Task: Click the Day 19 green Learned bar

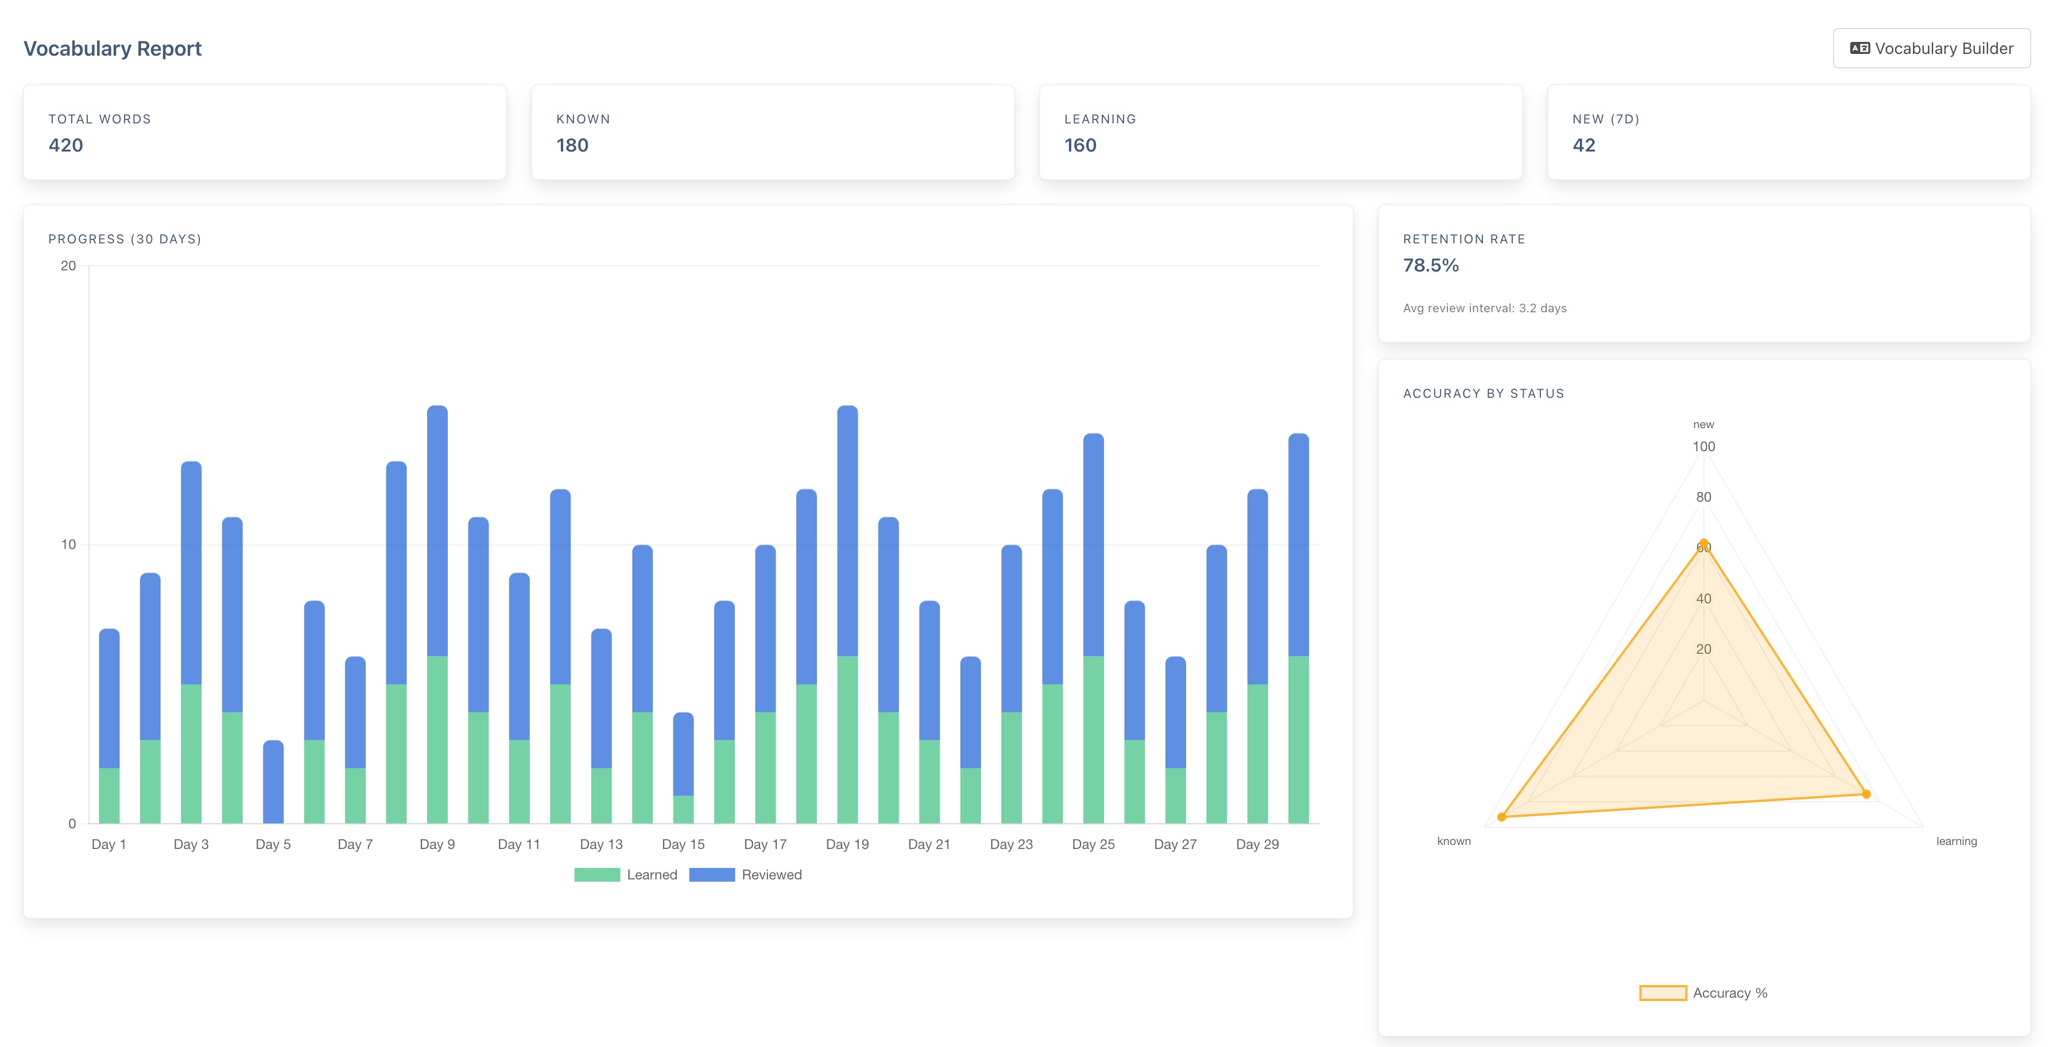Action: point(847,739)
